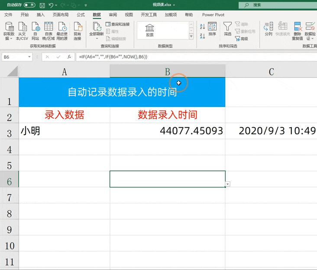Click 查询和连接 button
This screenshot has height=270, width=317.
click(118, 24)
